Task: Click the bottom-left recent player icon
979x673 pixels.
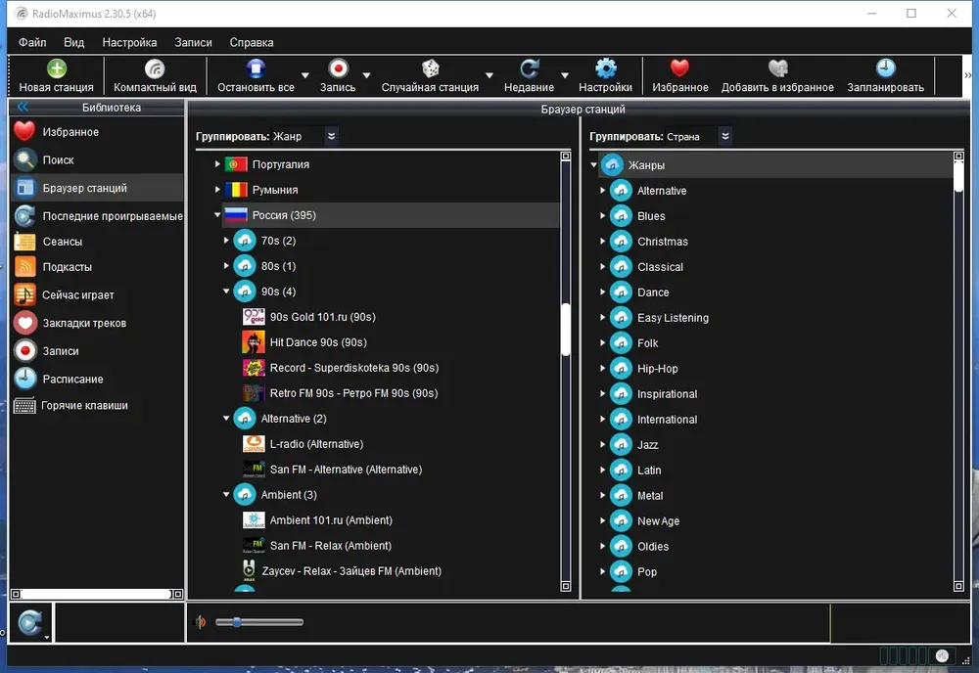Action: [29, 622]
